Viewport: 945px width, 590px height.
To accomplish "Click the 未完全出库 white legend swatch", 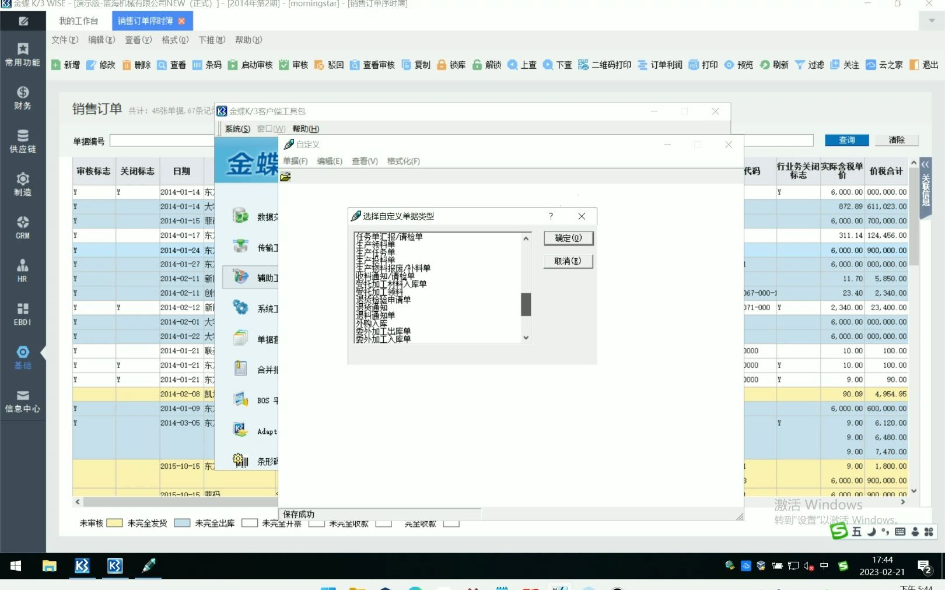I will [250, 523].
